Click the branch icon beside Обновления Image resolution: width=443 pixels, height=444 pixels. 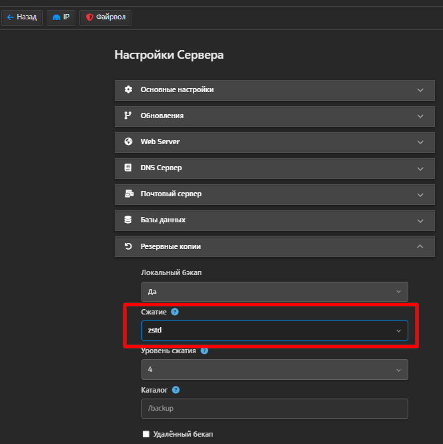(128, 116)
